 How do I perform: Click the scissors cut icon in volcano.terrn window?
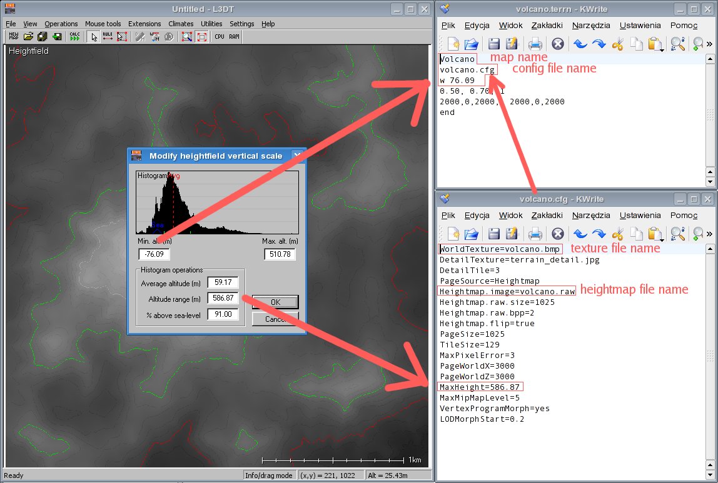coord(617,44)
